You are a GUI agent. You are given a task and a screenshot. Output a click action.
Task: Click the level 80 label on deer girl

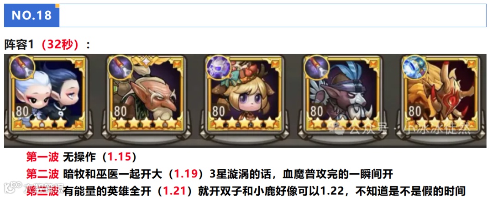tap(219, 111)
